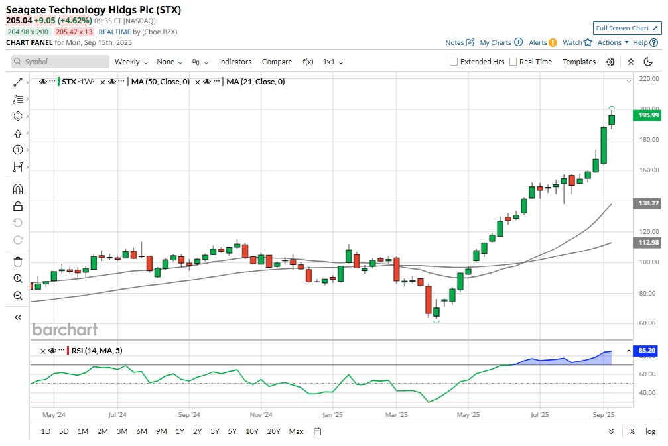
Task: Expand the Actions dropdown menu
Action: [613, 42]
